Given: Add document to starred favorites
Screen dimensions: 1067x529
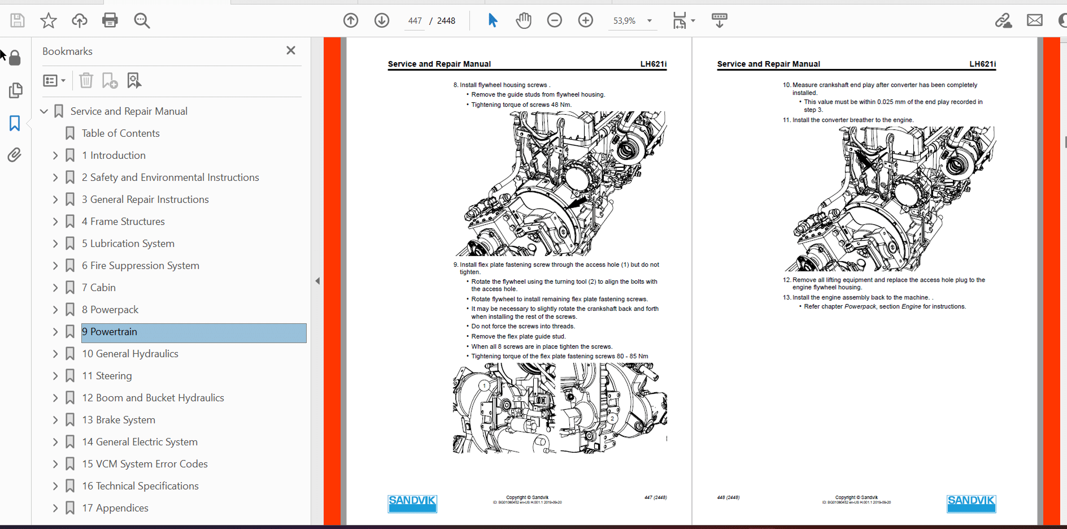Looking at the screenshot, I should pos(49,21).
